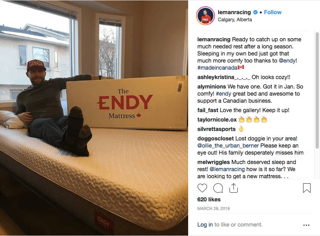Image resolution: width=320 pixels, height=236 pixels.
Task: Click the blue verified badge
Action: tap(255, 12)
